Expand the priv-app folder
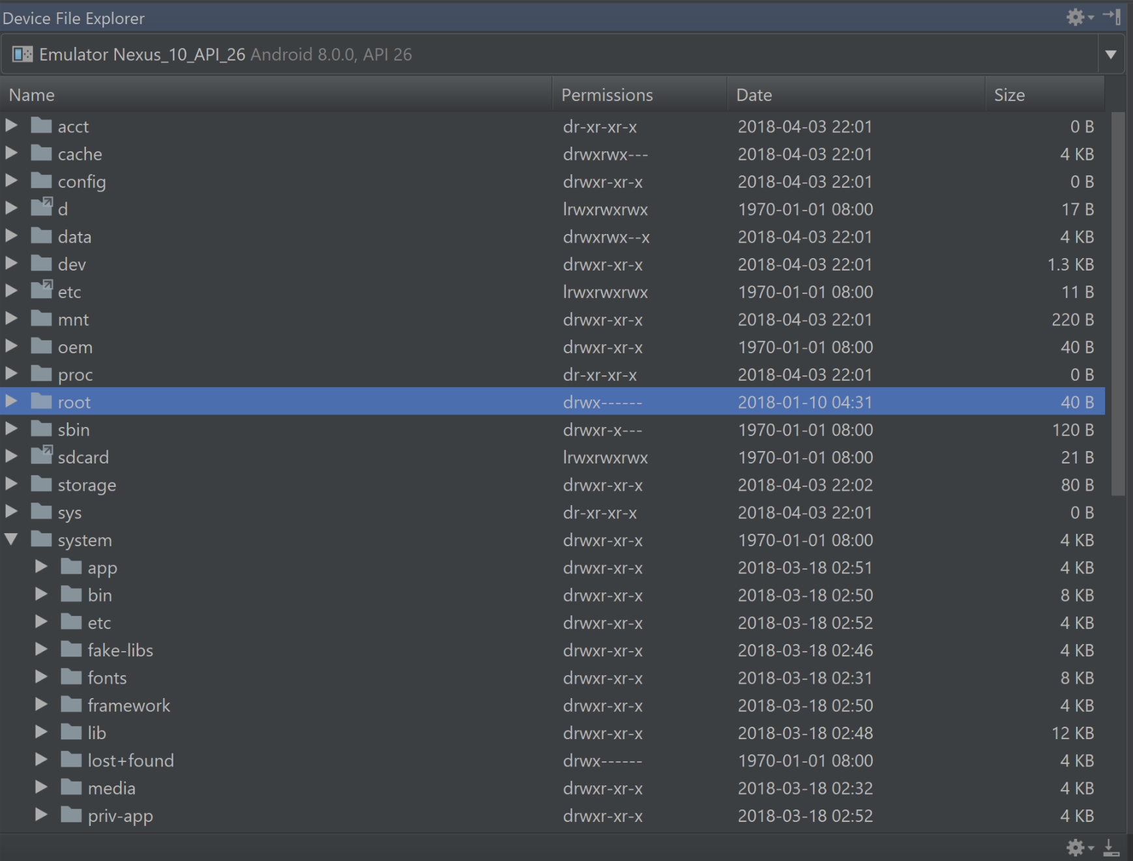Viewport: 1133px width, 861px height. (x=41, y=815)
